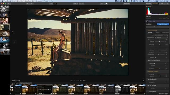Open the Profil Luminar Standard dropdown
Screen dimensions: 170x95
[x=161, y=35]
